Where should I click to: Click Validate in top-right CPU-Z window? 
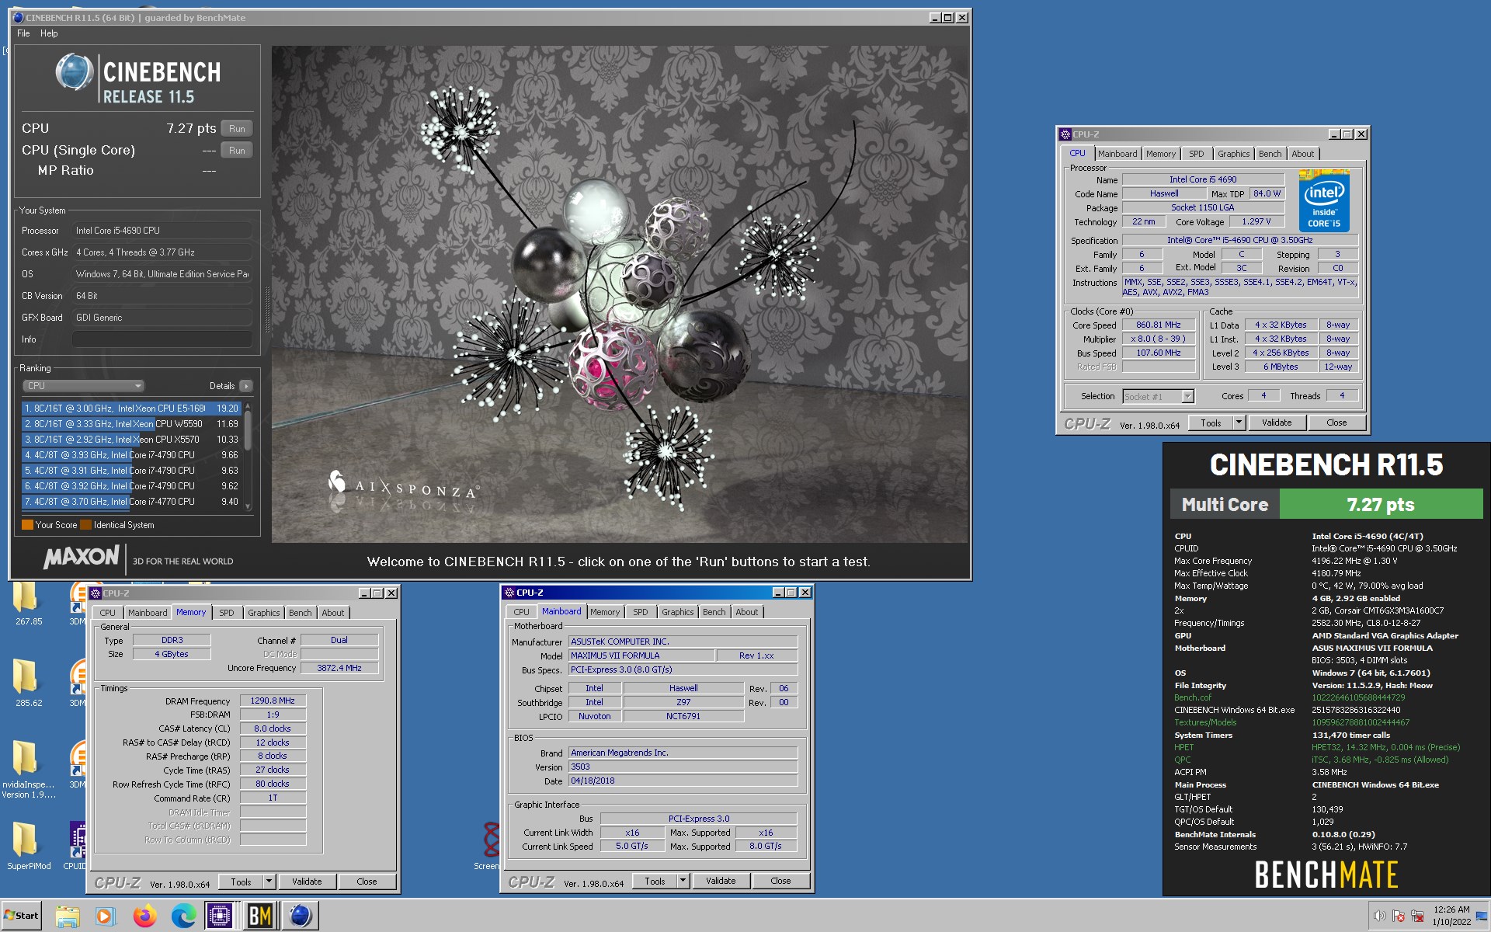(x=1277, y=423)
